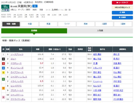The height and width of the screenshot is (103, 134).
Task: Open jockey link J.モレイラ
Action: pyautogui.click(x=98, y=68)
